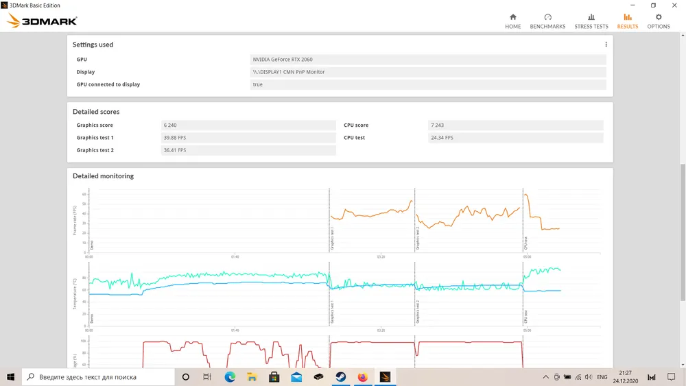Open the Settings used three-dot menu
Viewport: 686px width, 386px height.
[x=606, y=45]
